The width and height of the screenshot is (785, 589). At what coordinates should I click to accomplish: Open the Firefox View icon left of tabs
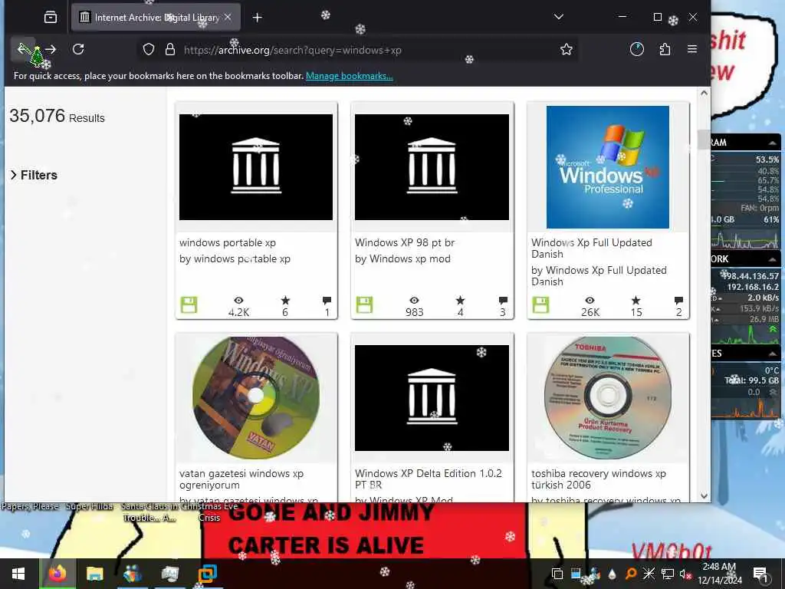(x=51, y=17)
